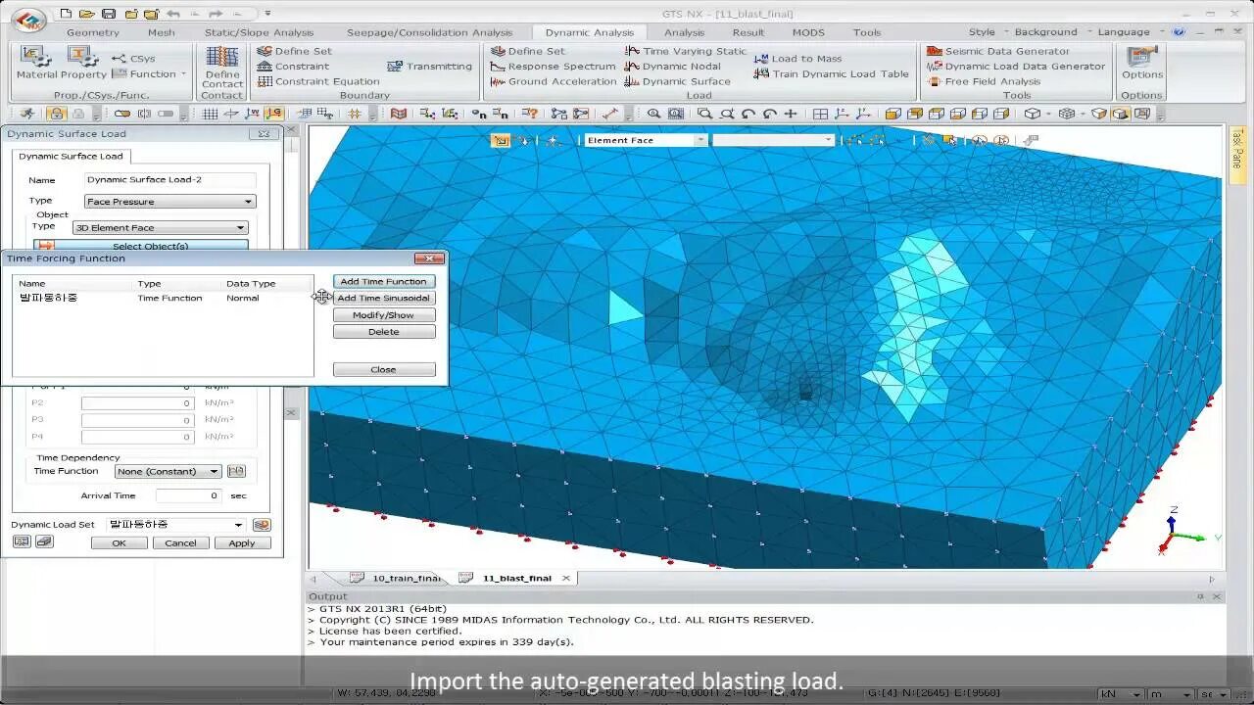Image resolution: width=1254 pixels, height=705 pixels.
Task: Open the Seepage/Consolidation Analysis tab
Action: pyautogui.click(x=430, y=32)
